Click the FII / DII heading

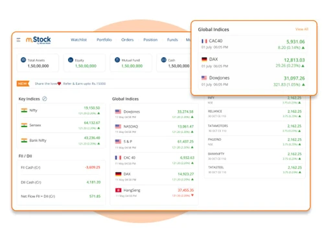coord(25,156)
